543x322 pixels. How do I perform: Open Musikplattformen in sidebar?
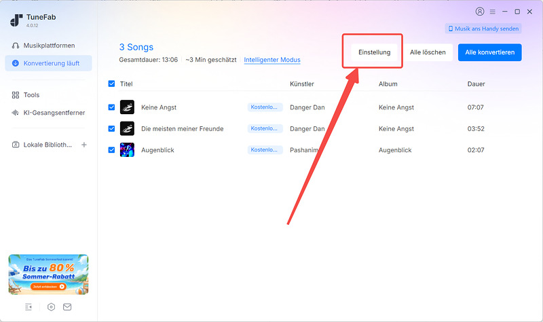pyautogui.click(x=48, y=46)
